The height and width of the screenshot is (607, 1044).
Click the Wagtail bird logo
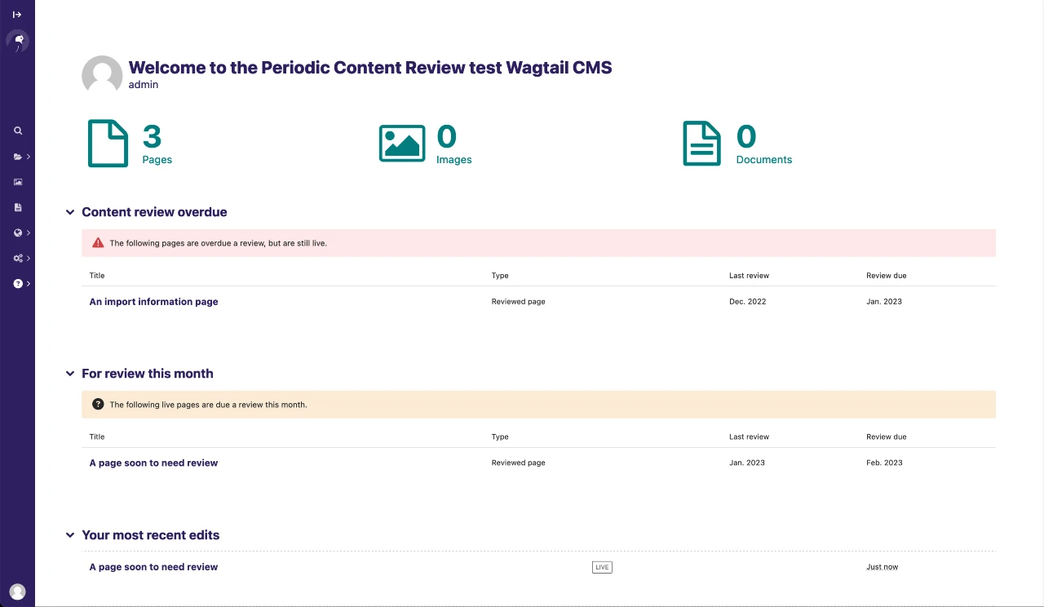pos(17,41)
